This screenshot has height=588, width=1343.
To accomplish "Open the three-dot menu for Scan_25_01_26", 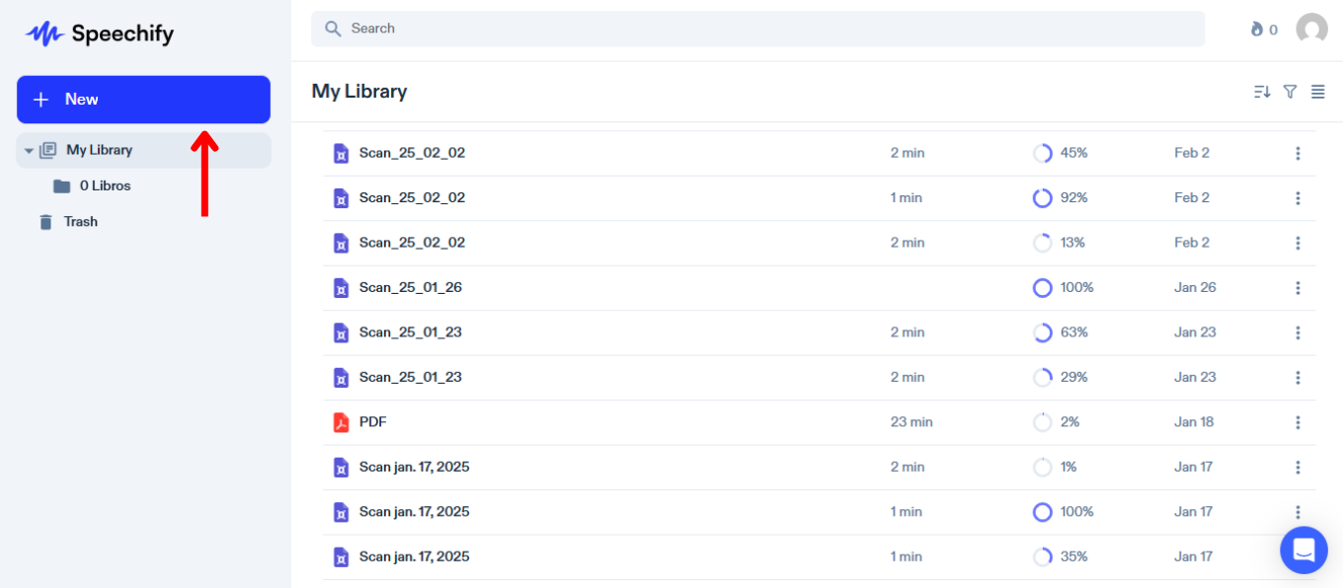I will click(1298, 287).
